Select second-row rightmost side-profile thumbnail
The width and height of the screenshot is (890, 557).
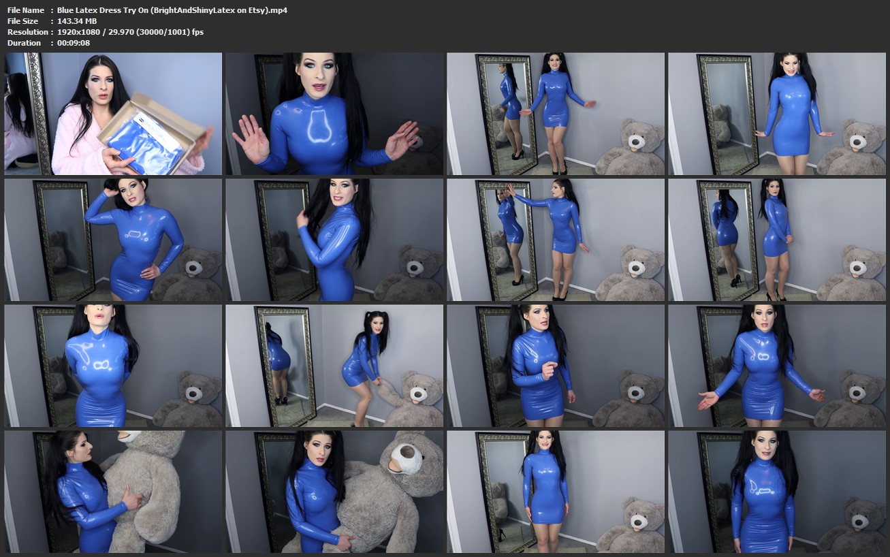(777, 240)
